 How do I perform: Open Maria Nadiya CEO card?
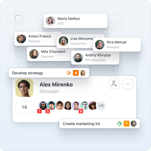pos(75,21)
